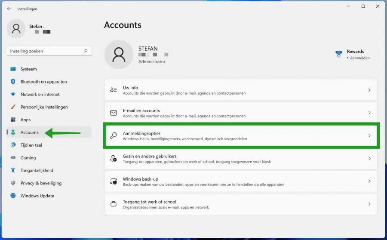Viewport: 387px width, 240px height.
Task: Open the Windows back-up title
Action: pos(141,179)
